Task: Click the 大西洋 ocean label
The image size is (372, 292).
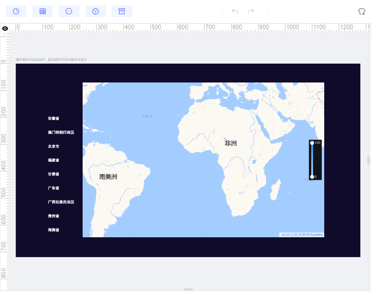Action: click(146, 116)
